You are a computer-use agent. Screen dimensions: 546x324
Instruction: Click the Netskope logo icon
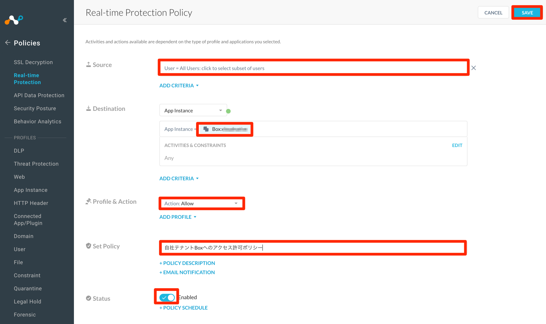[x=14, y=19]
